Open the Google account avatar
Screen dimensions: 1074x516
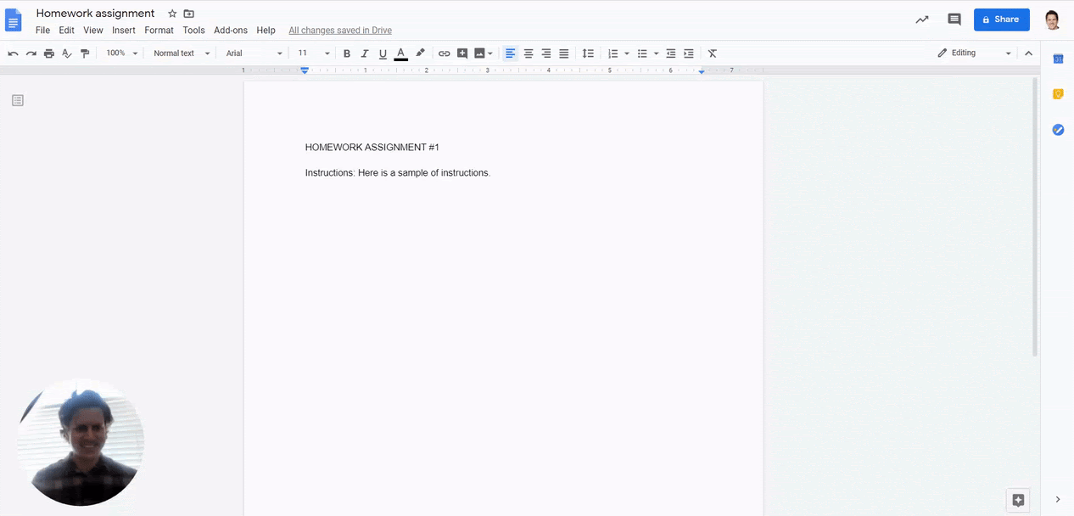[x=1052, y=20]
